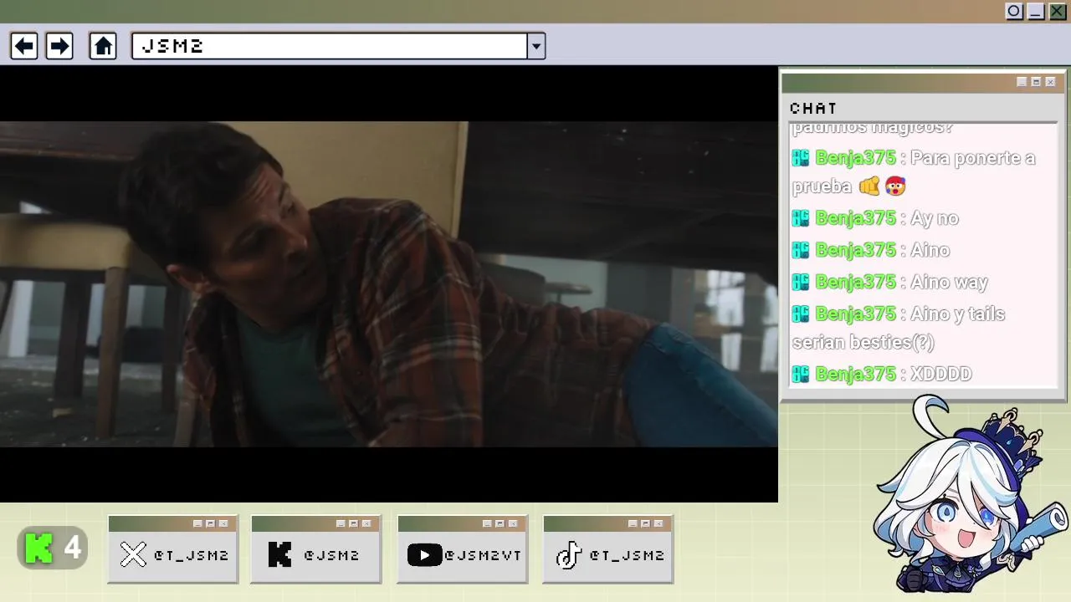Select the @JSM2VT YouTube handle text
The image size is (1071, 602).
pyautogui.click(x=483, y=555)
